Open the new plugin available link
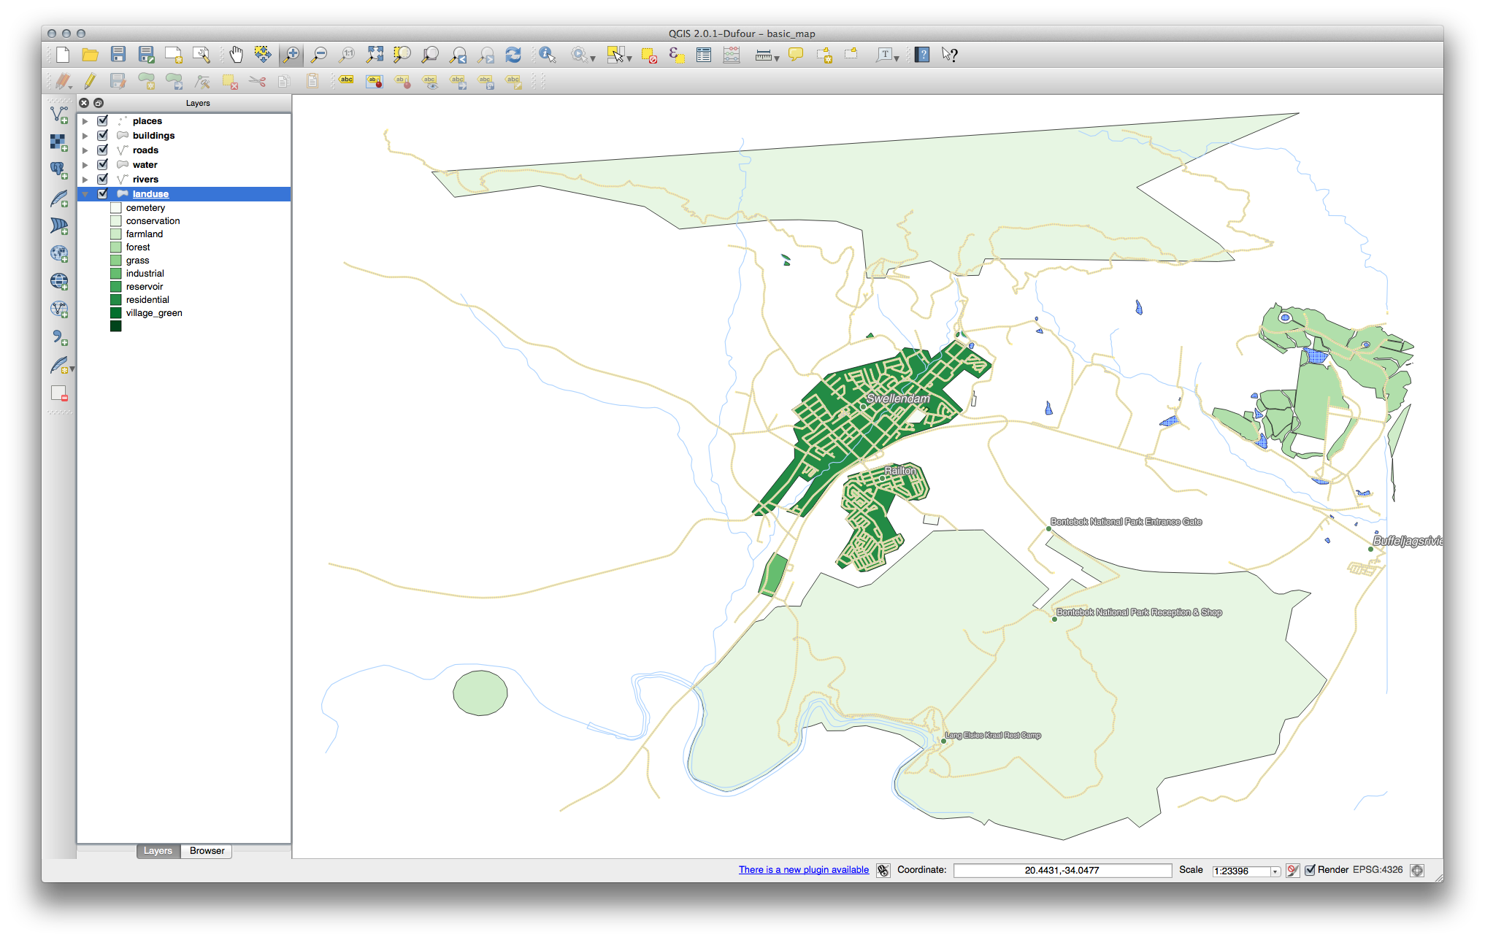1485x940 pixels. pyautogui.click(x=803, y=870)
